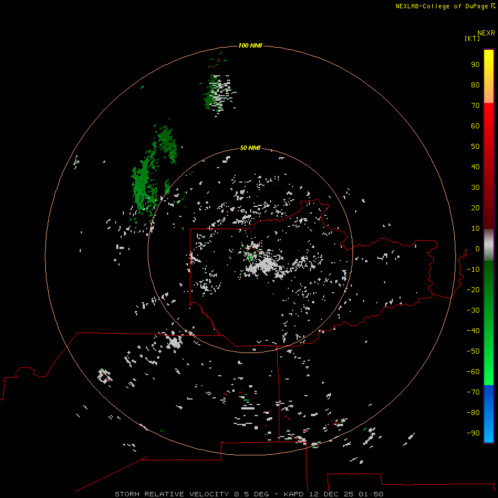Select the -30 value on the velocity scale

click(x=473, y=310)
